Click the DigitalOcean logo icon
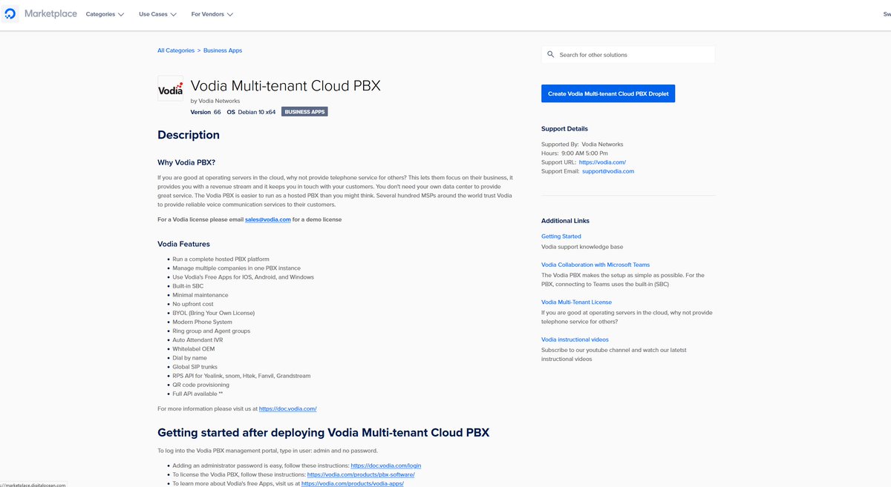The height and width of the screenshot is (487, 891). pyautogui.click(x=10, y=14)
